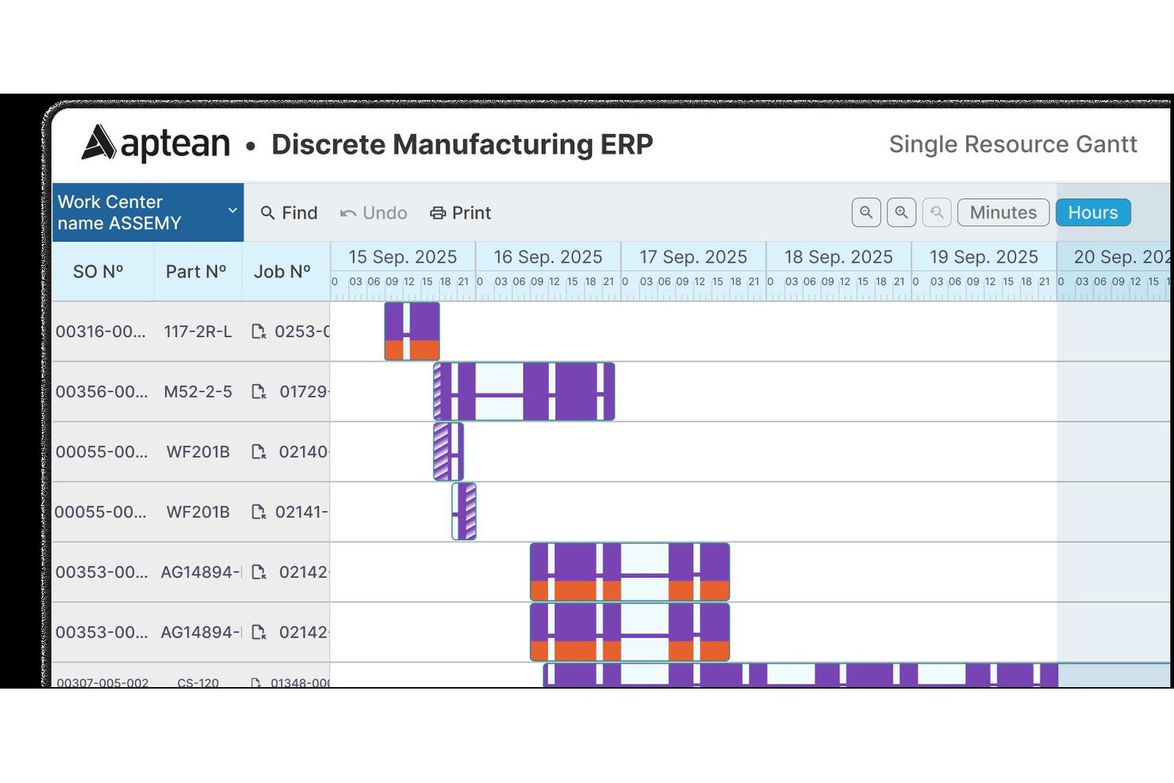1174x783 pixels.
Task: Undo the last scheduling change
Action: coord(374,213)
